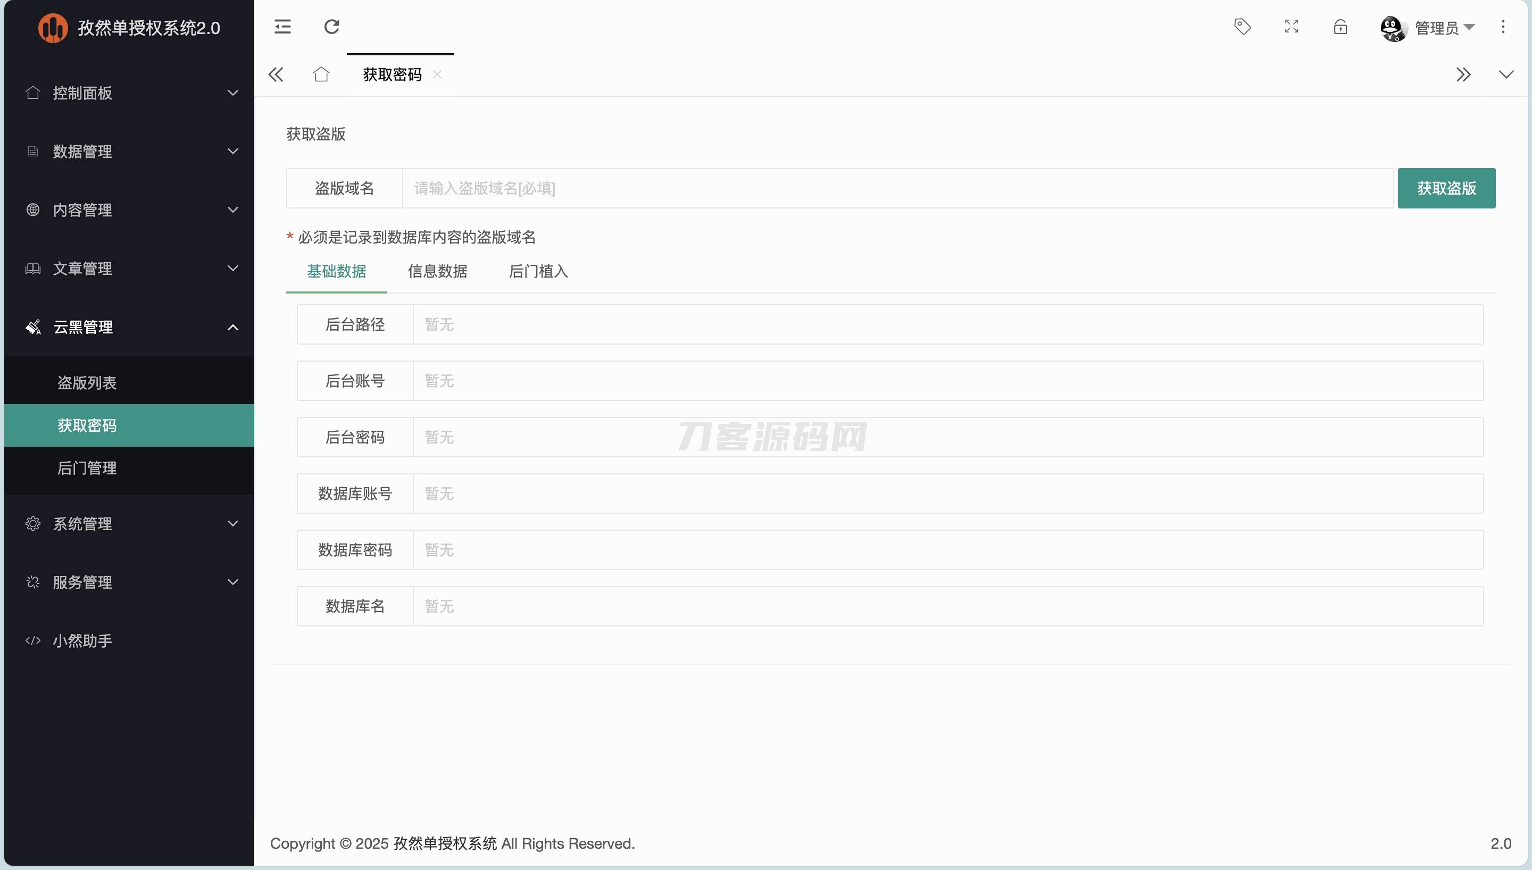Enter fullscreen with the expand icon
This screenshot has height=870, width=1532.
[1291, 27]
